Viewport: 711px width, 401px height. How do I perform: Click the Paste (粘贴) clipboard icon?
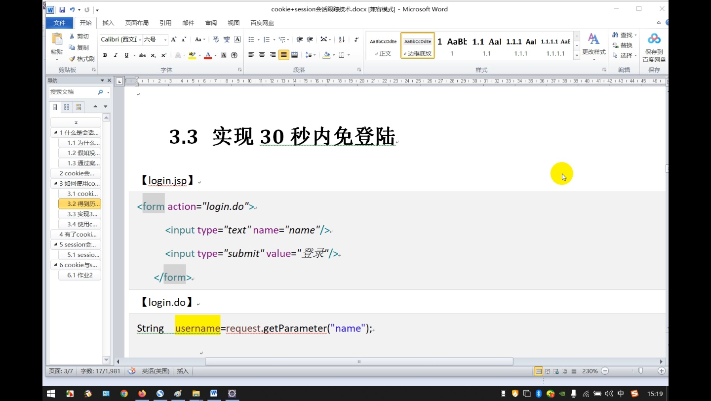[x=57, y=40]
